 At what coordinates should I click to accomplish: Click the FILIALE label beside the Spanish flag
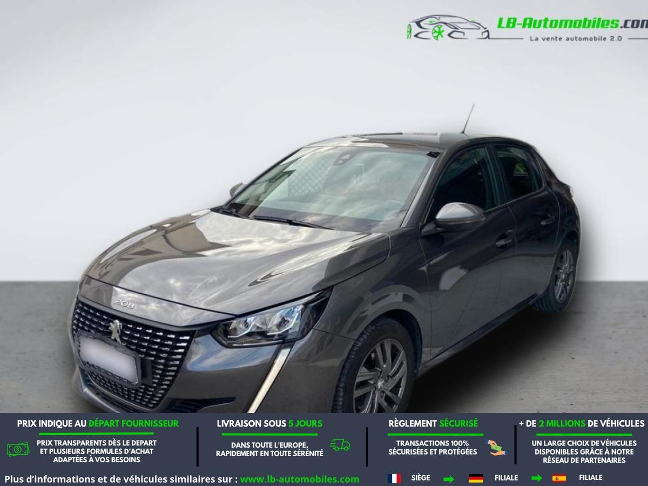pyautogui.click(x=591, y=478)
